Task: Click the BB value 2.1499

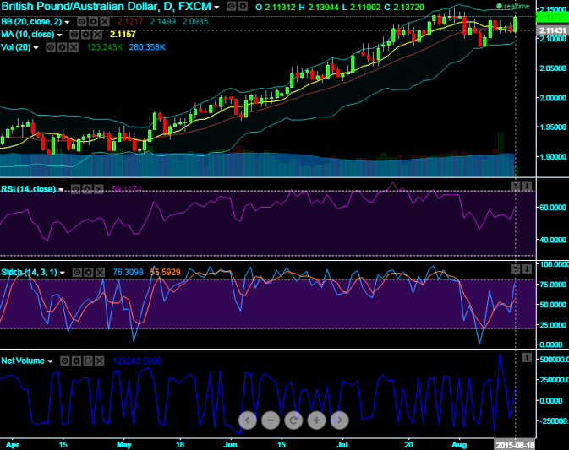Action: pos(163,22)
